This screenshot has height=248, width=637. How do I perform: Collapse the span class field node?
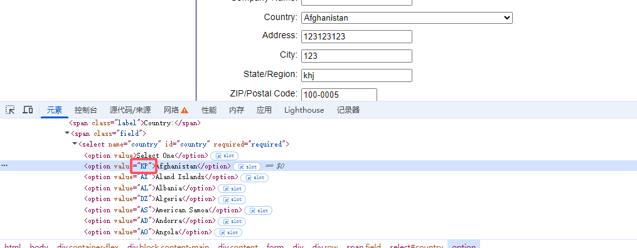(67, 133)
